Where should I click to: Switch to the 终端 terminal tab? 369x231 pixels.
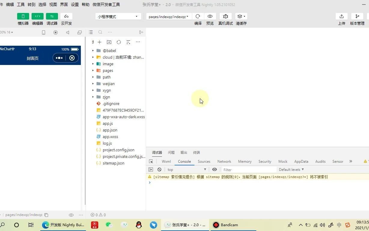197,152
